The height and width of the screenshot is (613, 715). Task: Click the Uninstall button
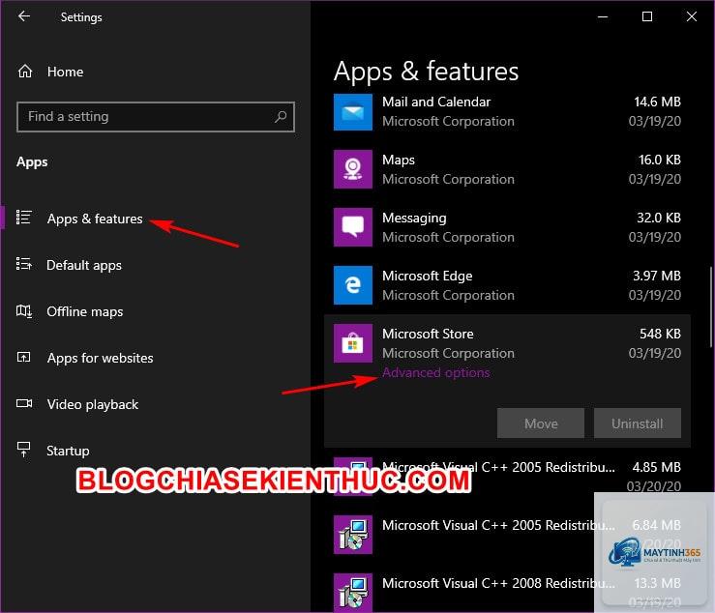point(637,423)
